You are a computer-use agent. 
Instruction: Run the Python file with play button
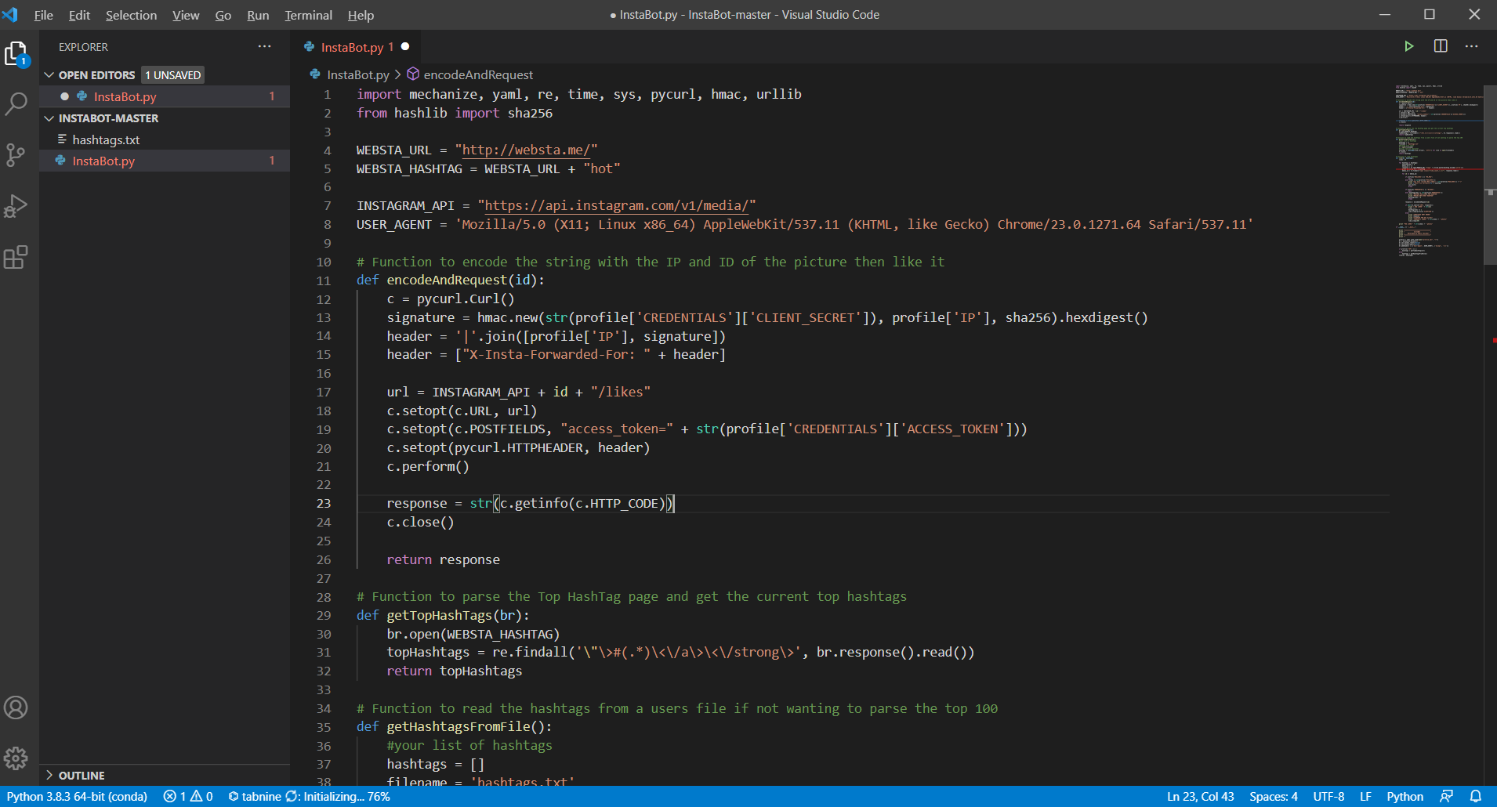pos(1408,46)
